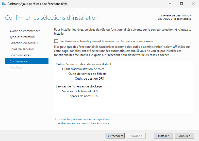Maximize the wizard window

pos(181,4)
